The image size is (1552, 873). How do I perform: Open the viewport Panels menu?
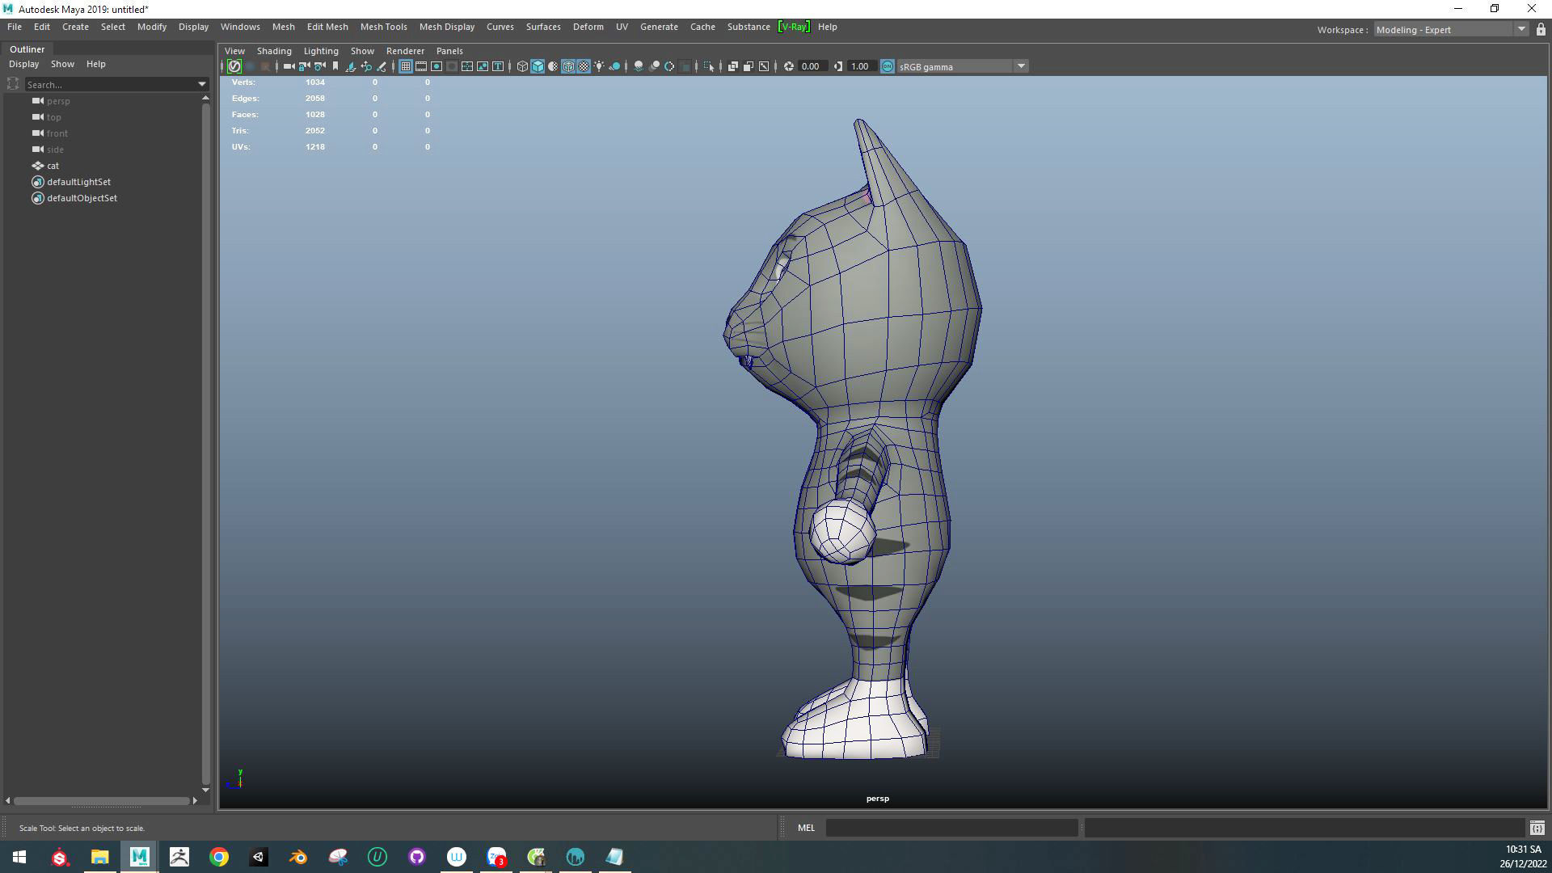(449, 51)
